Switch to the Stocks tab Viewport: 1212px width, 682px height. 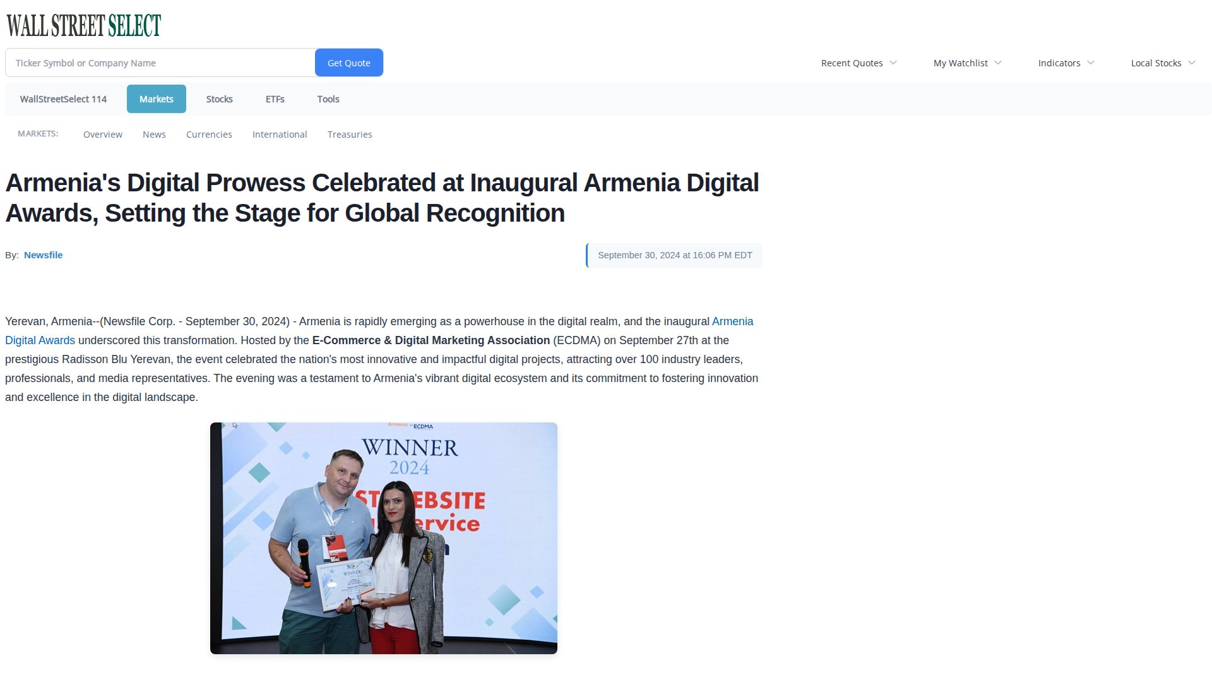pos(219,99)
